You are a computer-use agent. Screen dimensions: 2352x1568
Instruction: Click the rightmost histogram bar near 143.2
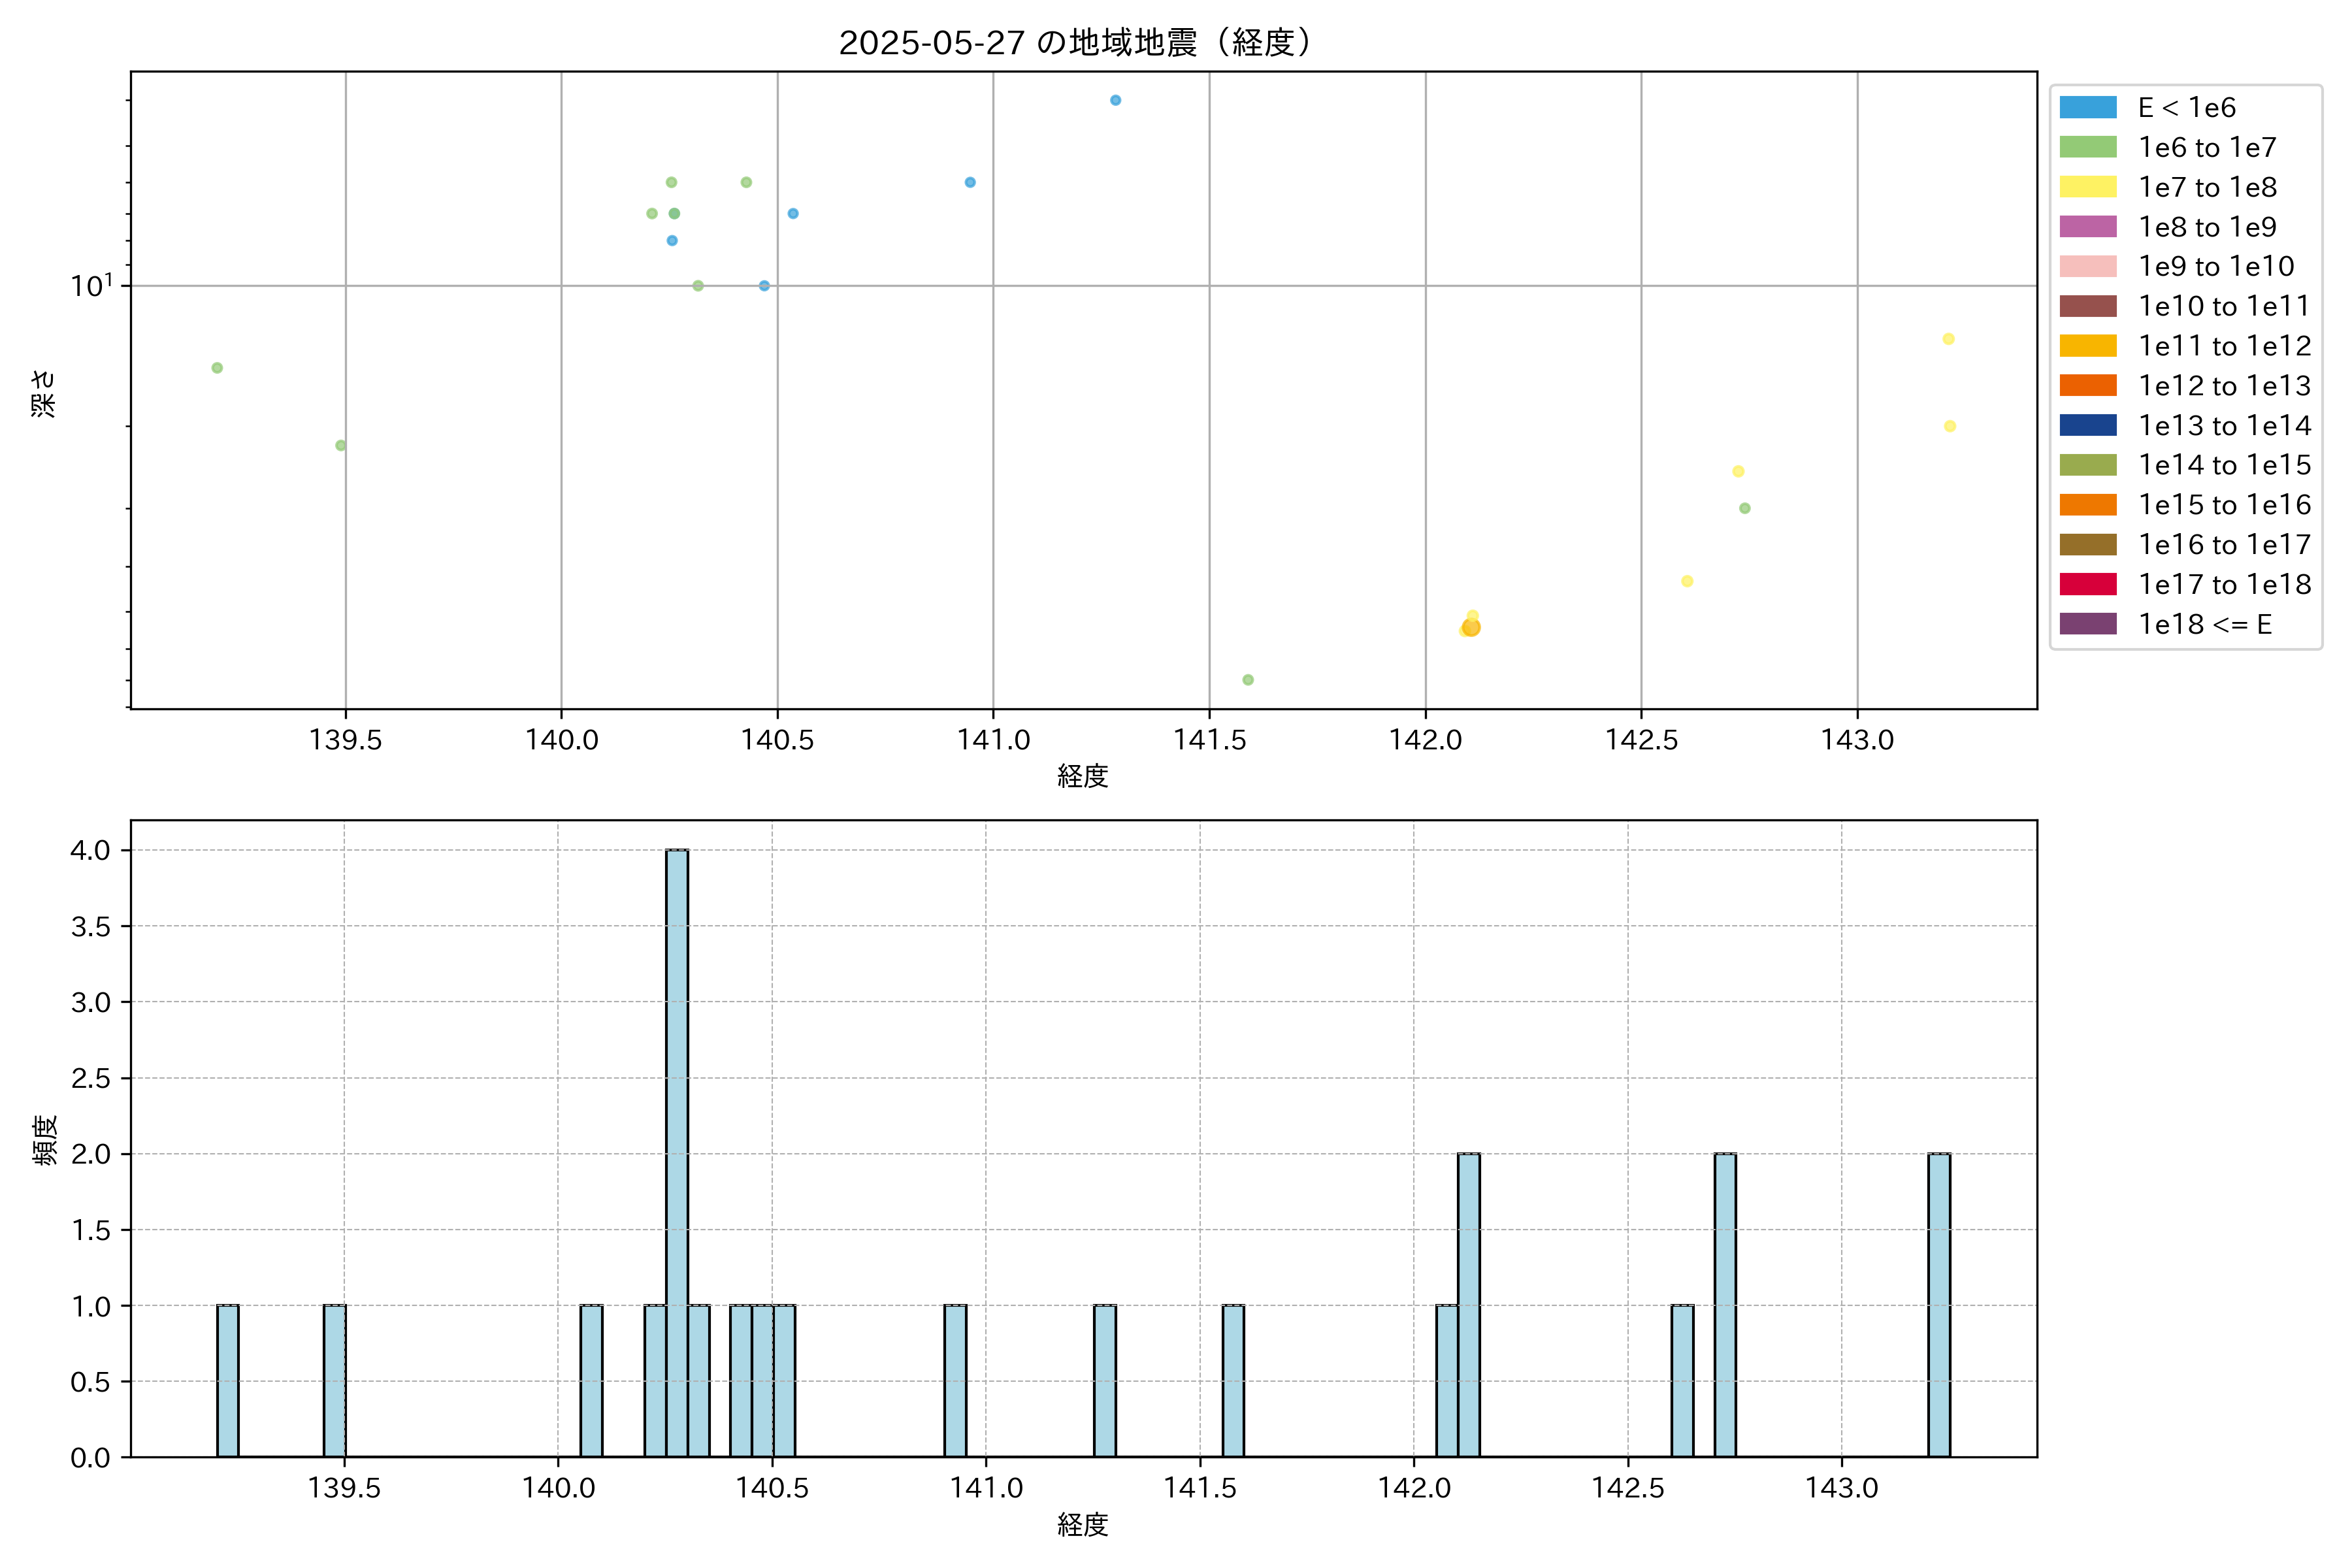click(1939, 1304)
